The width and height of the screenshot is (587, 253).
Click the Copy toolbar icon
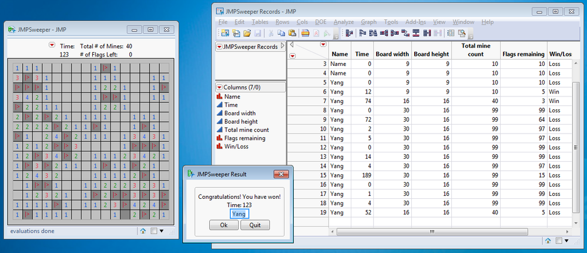click(x=281, y=33)
